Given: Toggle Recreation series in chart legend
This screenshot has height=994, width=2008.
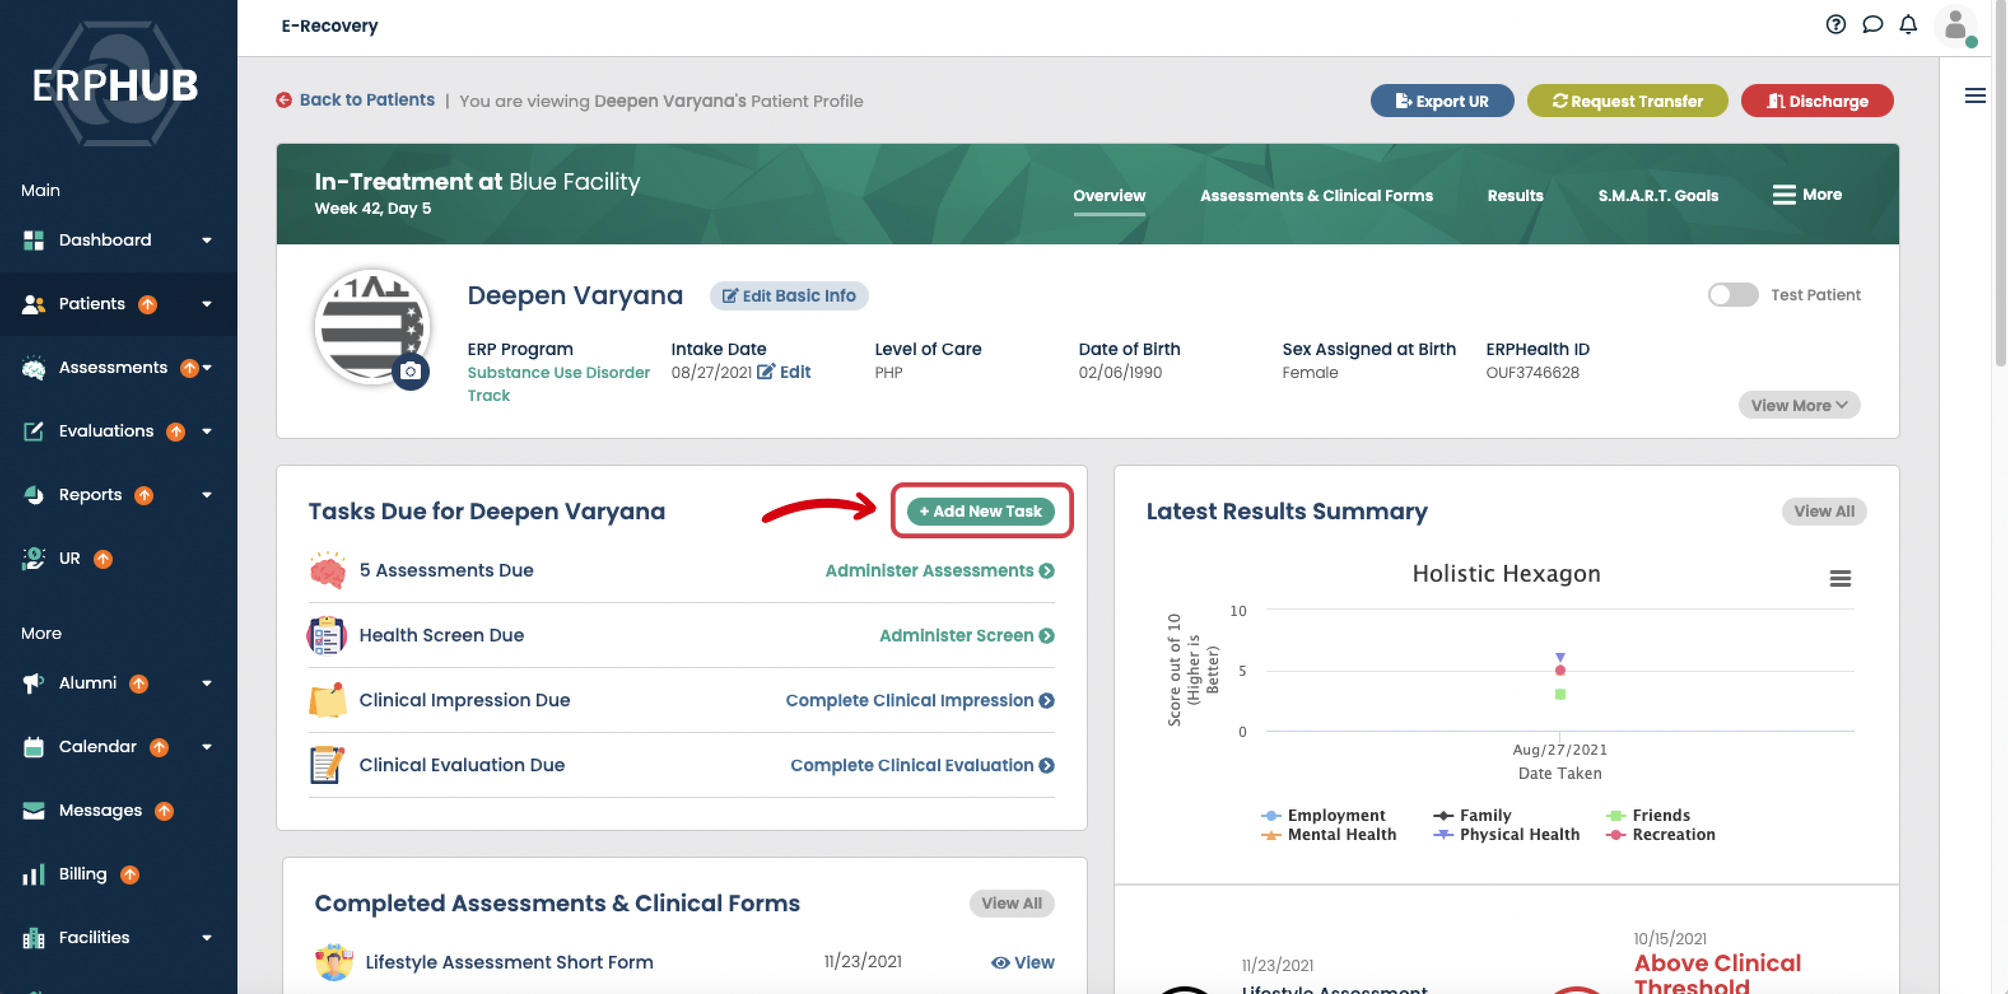Looking at the screenshot, I should [x=1673, y=834].
